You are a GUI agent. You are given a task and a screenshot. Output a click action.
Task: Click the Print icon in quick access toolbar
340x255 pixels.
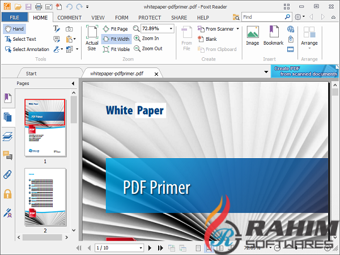pyautogui.click(x=39, y=7)
